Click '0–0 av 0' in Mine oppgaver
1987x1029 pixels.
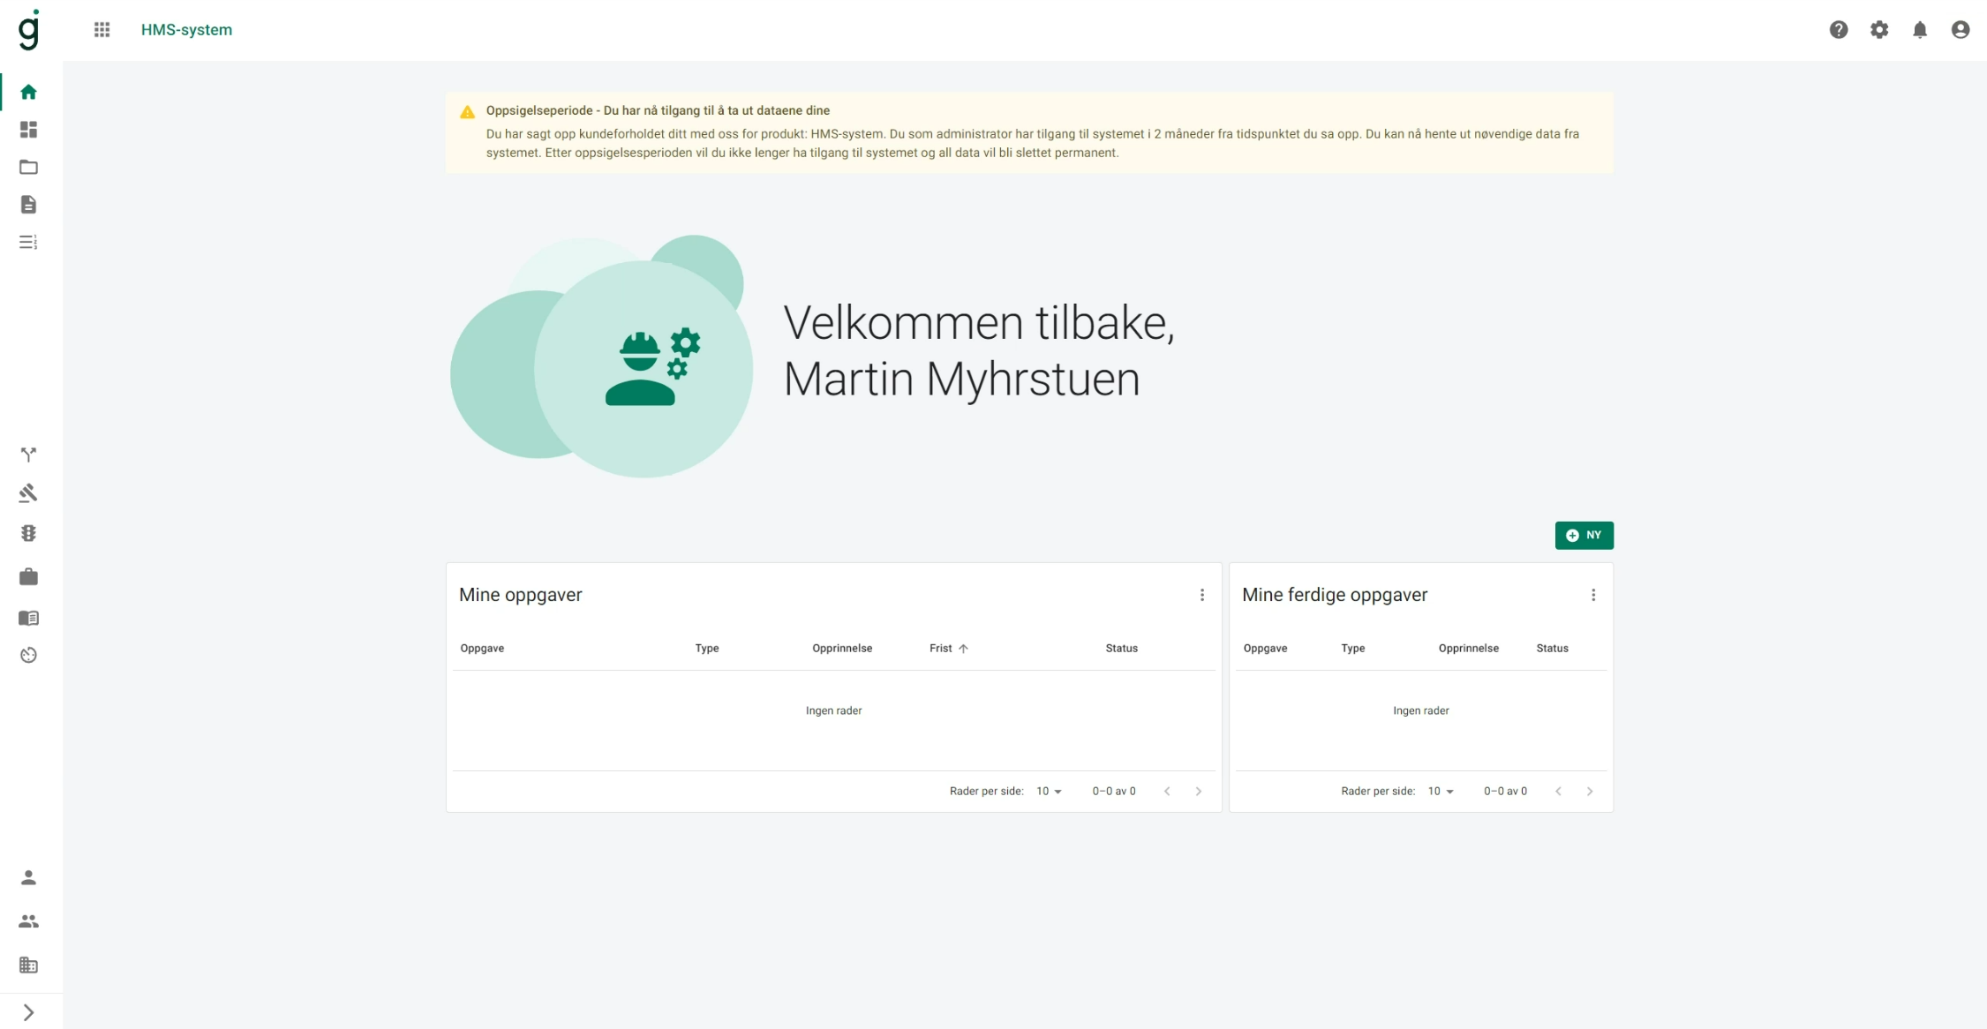(x=1113, y=791)
